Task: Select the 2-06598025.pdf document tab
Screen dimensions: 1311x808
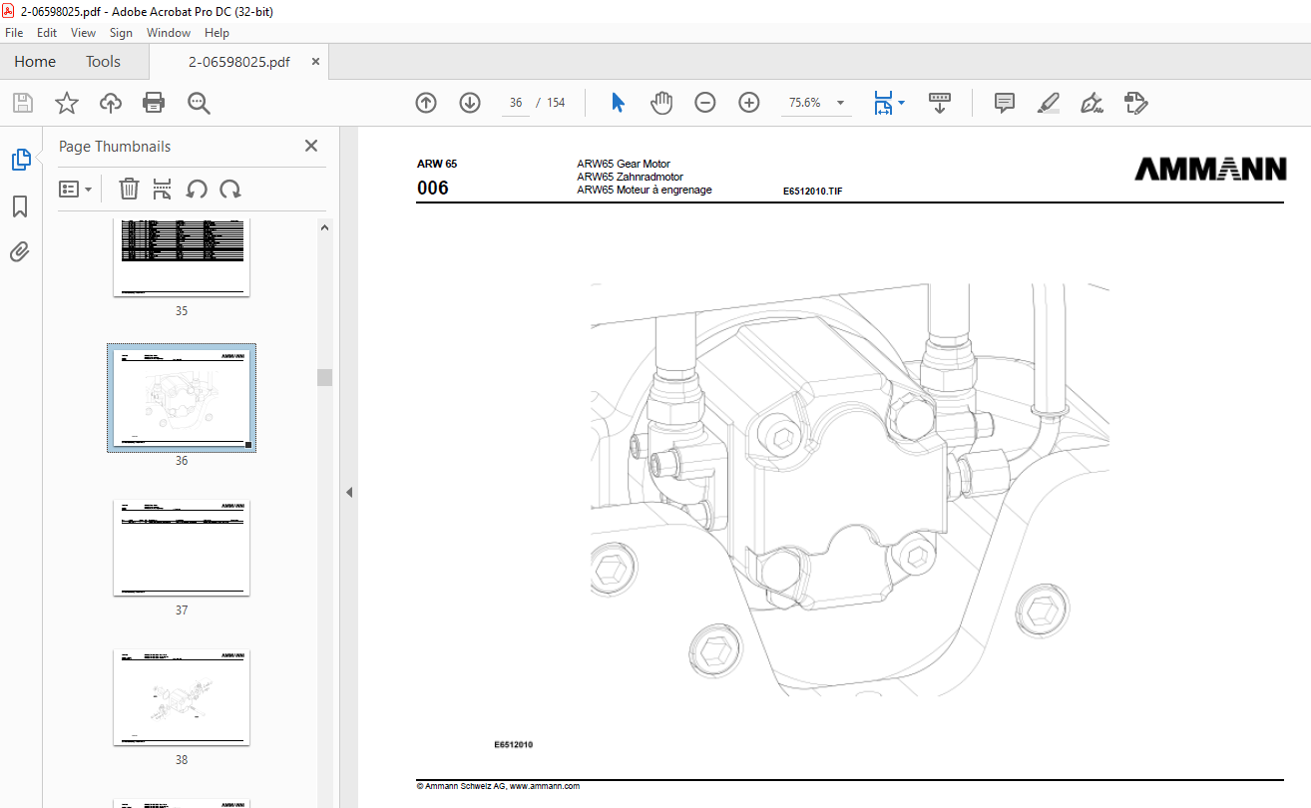Action: pos(239,62)
